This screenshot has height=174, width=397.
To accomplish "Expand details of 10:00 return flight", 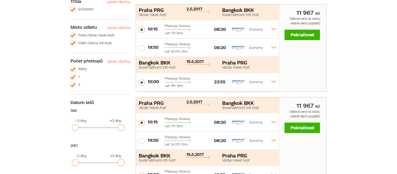I will (x=273, y=82).
